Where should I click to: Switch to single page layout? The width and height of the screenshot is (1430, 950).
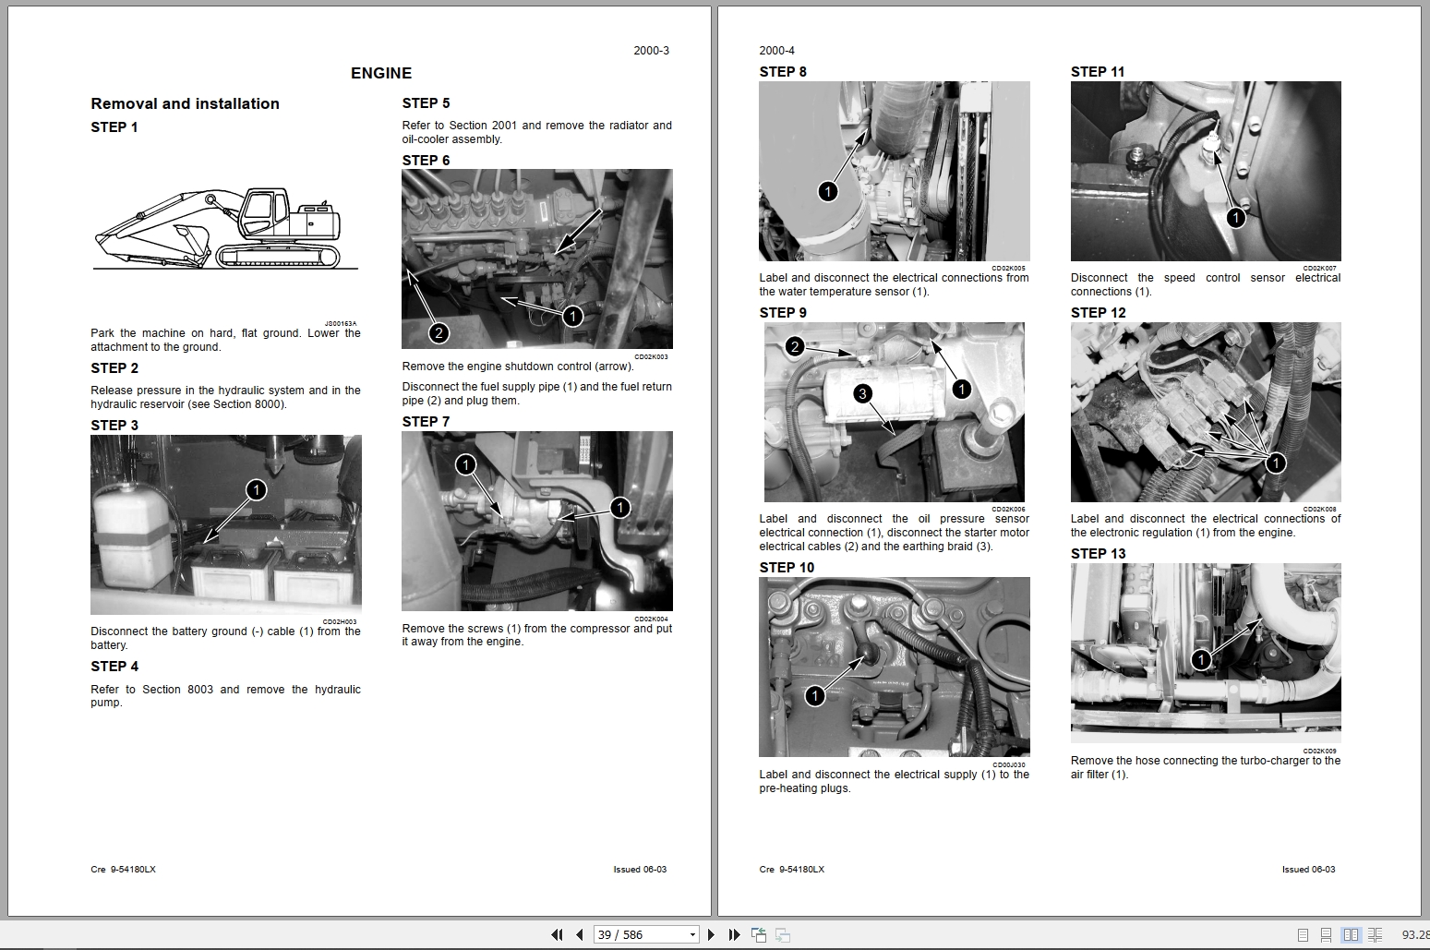pos(1304,935)
